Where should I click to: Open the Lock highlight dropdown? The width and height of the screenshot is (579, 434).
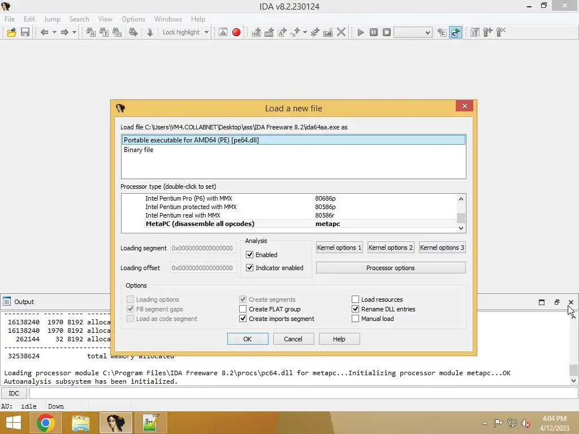coord(206,32)
